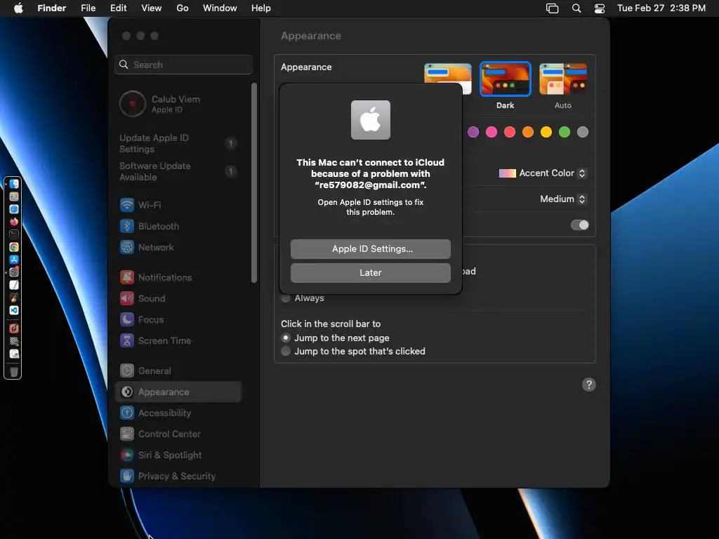Dismiss the dialog with Later
The image size is (719, 539).
[371, 273]
